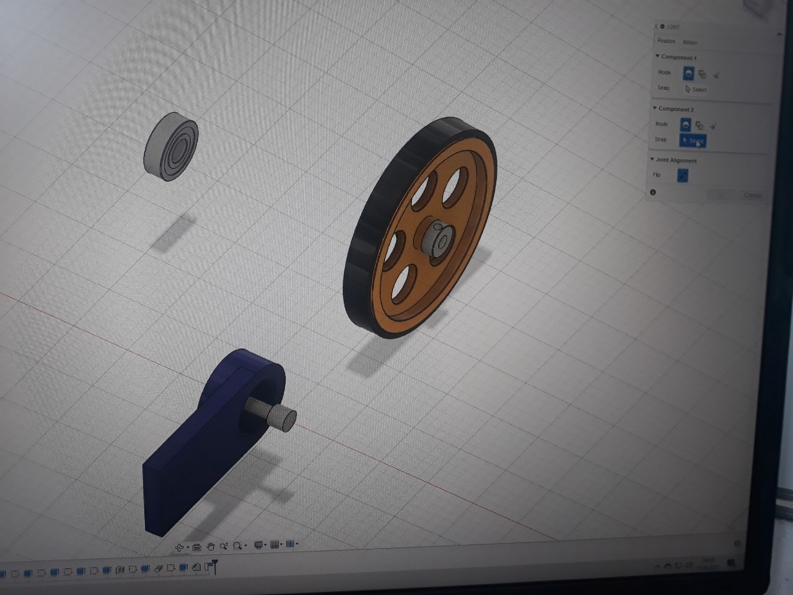This screenshot has width=793, height=595.
Task: Click Component 1 Snap Select button
Action: click(696, 90)
